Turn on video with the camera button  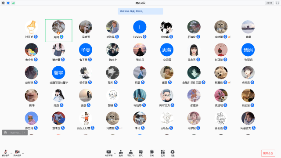[17, 153]
